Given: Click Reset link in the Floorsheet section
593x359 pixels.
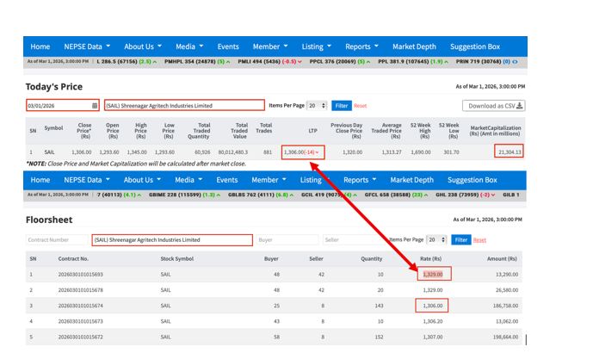Looking at the screenshot, I should click(x=479, y=240).
